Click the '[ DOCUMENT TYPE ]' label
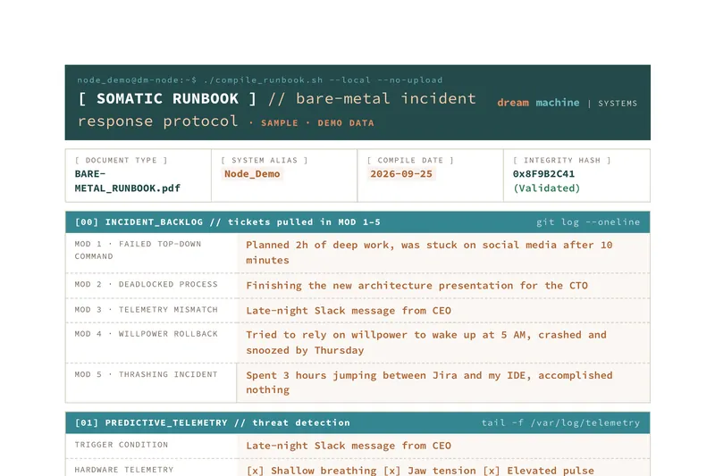715x476 pixels. coord(122,161)
